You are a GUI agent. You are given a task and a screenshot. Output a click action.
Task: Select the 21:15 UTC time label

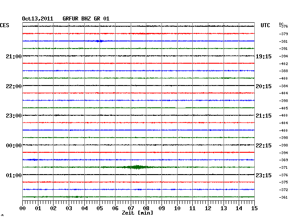pos(264,116)
